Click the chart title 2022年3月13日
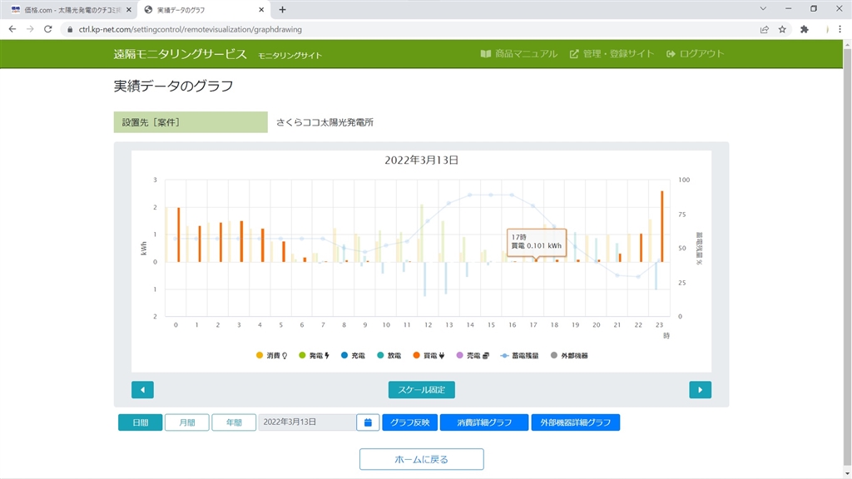Viewport: 852px width, 479px height. coord(422,160)
